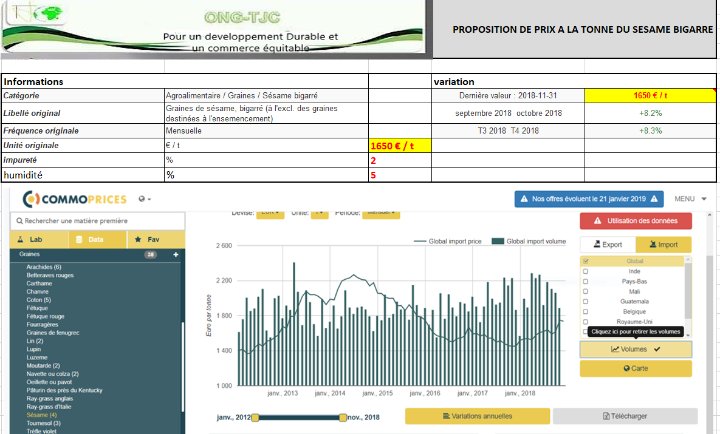The image size is (720, 434).
Task: Click the plus icon beside Graines
Action: [176, 255]
